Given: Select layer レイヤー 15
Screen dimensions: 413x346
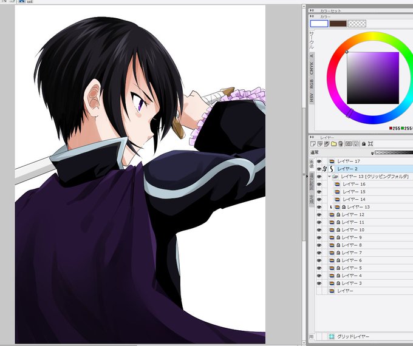Looking at the screenshot, I should 364,192.
